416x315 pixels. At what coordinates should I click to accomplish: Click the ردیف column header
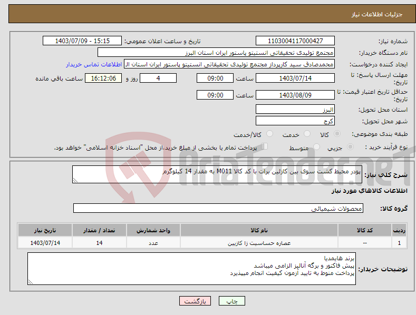point(399,230)
